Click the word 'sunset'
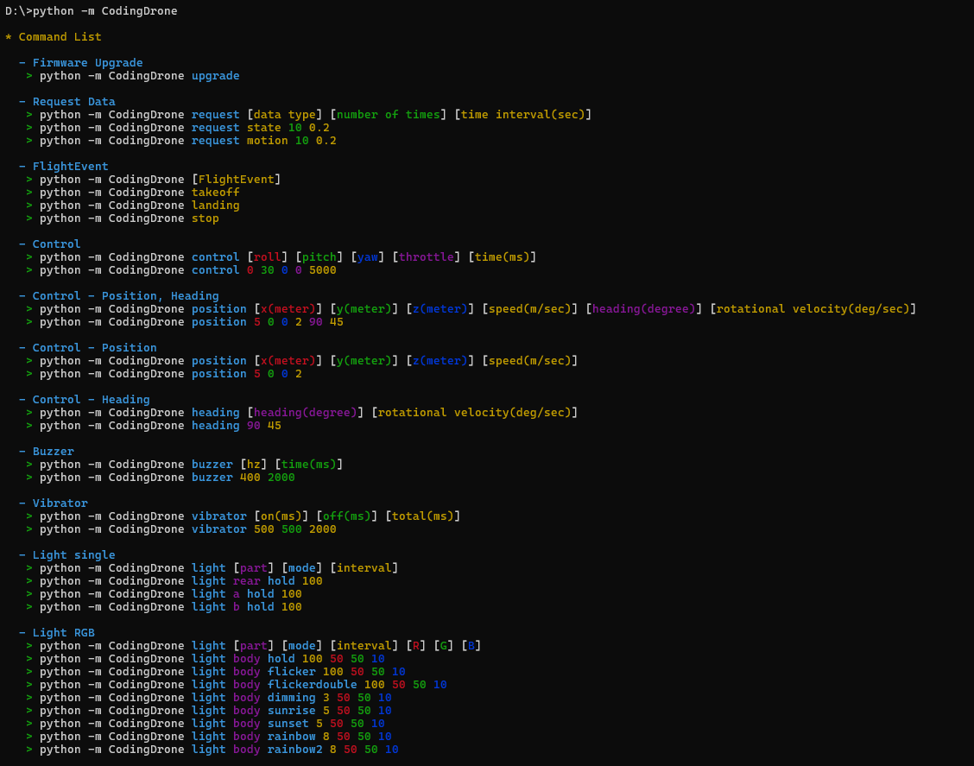This screenshot has width=974, height=766. [288, 725]
